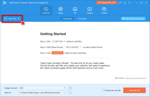Click the Pricing-20% OFF button

coord(107,3)
